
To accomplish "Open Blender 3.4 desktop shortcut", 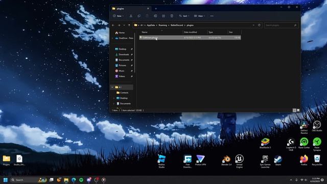I will click(226, 160).
